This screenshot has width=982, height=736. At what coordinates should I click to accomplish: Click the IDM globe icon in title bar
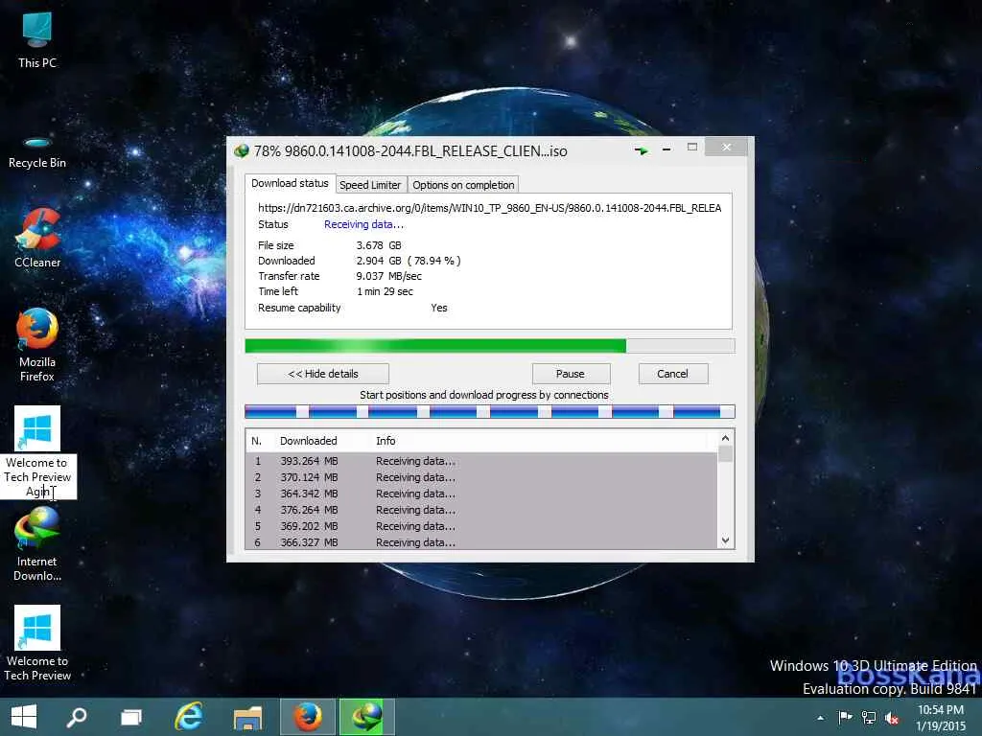[241, 150]
